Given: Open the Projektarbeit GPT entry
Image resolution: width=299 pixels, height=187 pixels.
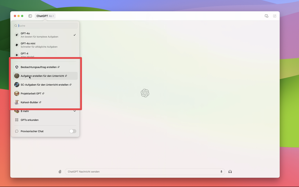Looking at the screenshot, I should (x=45, y=93).
